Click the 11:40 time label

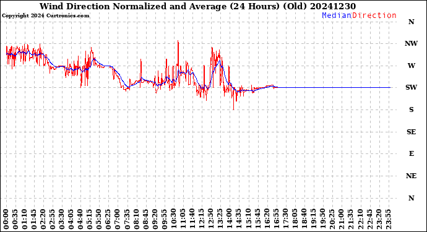(192, 219)
